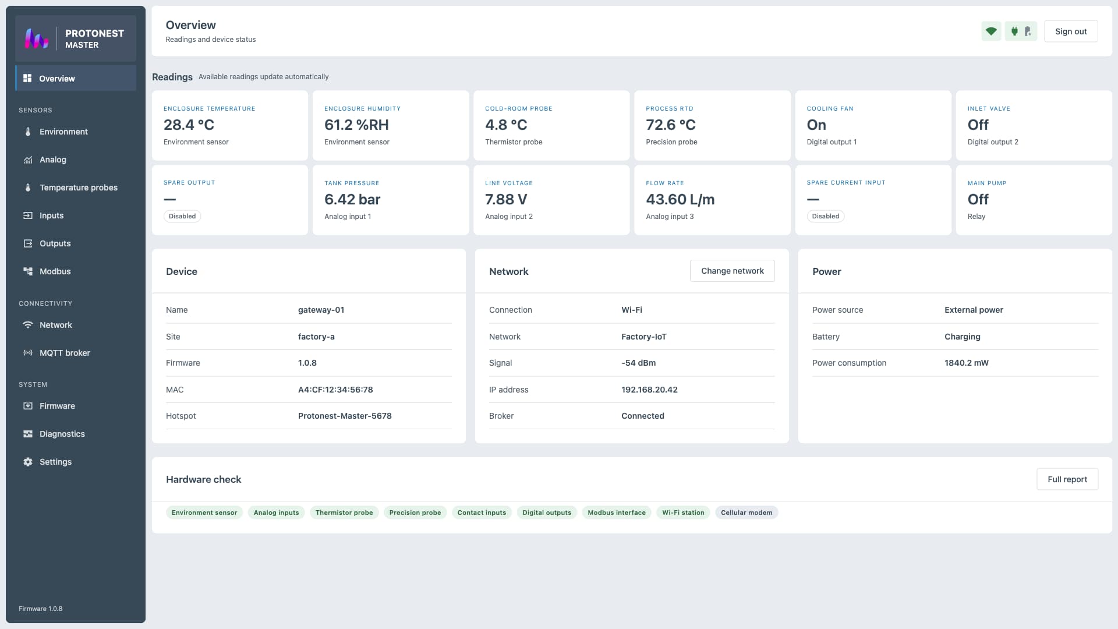Select the Cooling Fan reading card

[x=873, y=125]
